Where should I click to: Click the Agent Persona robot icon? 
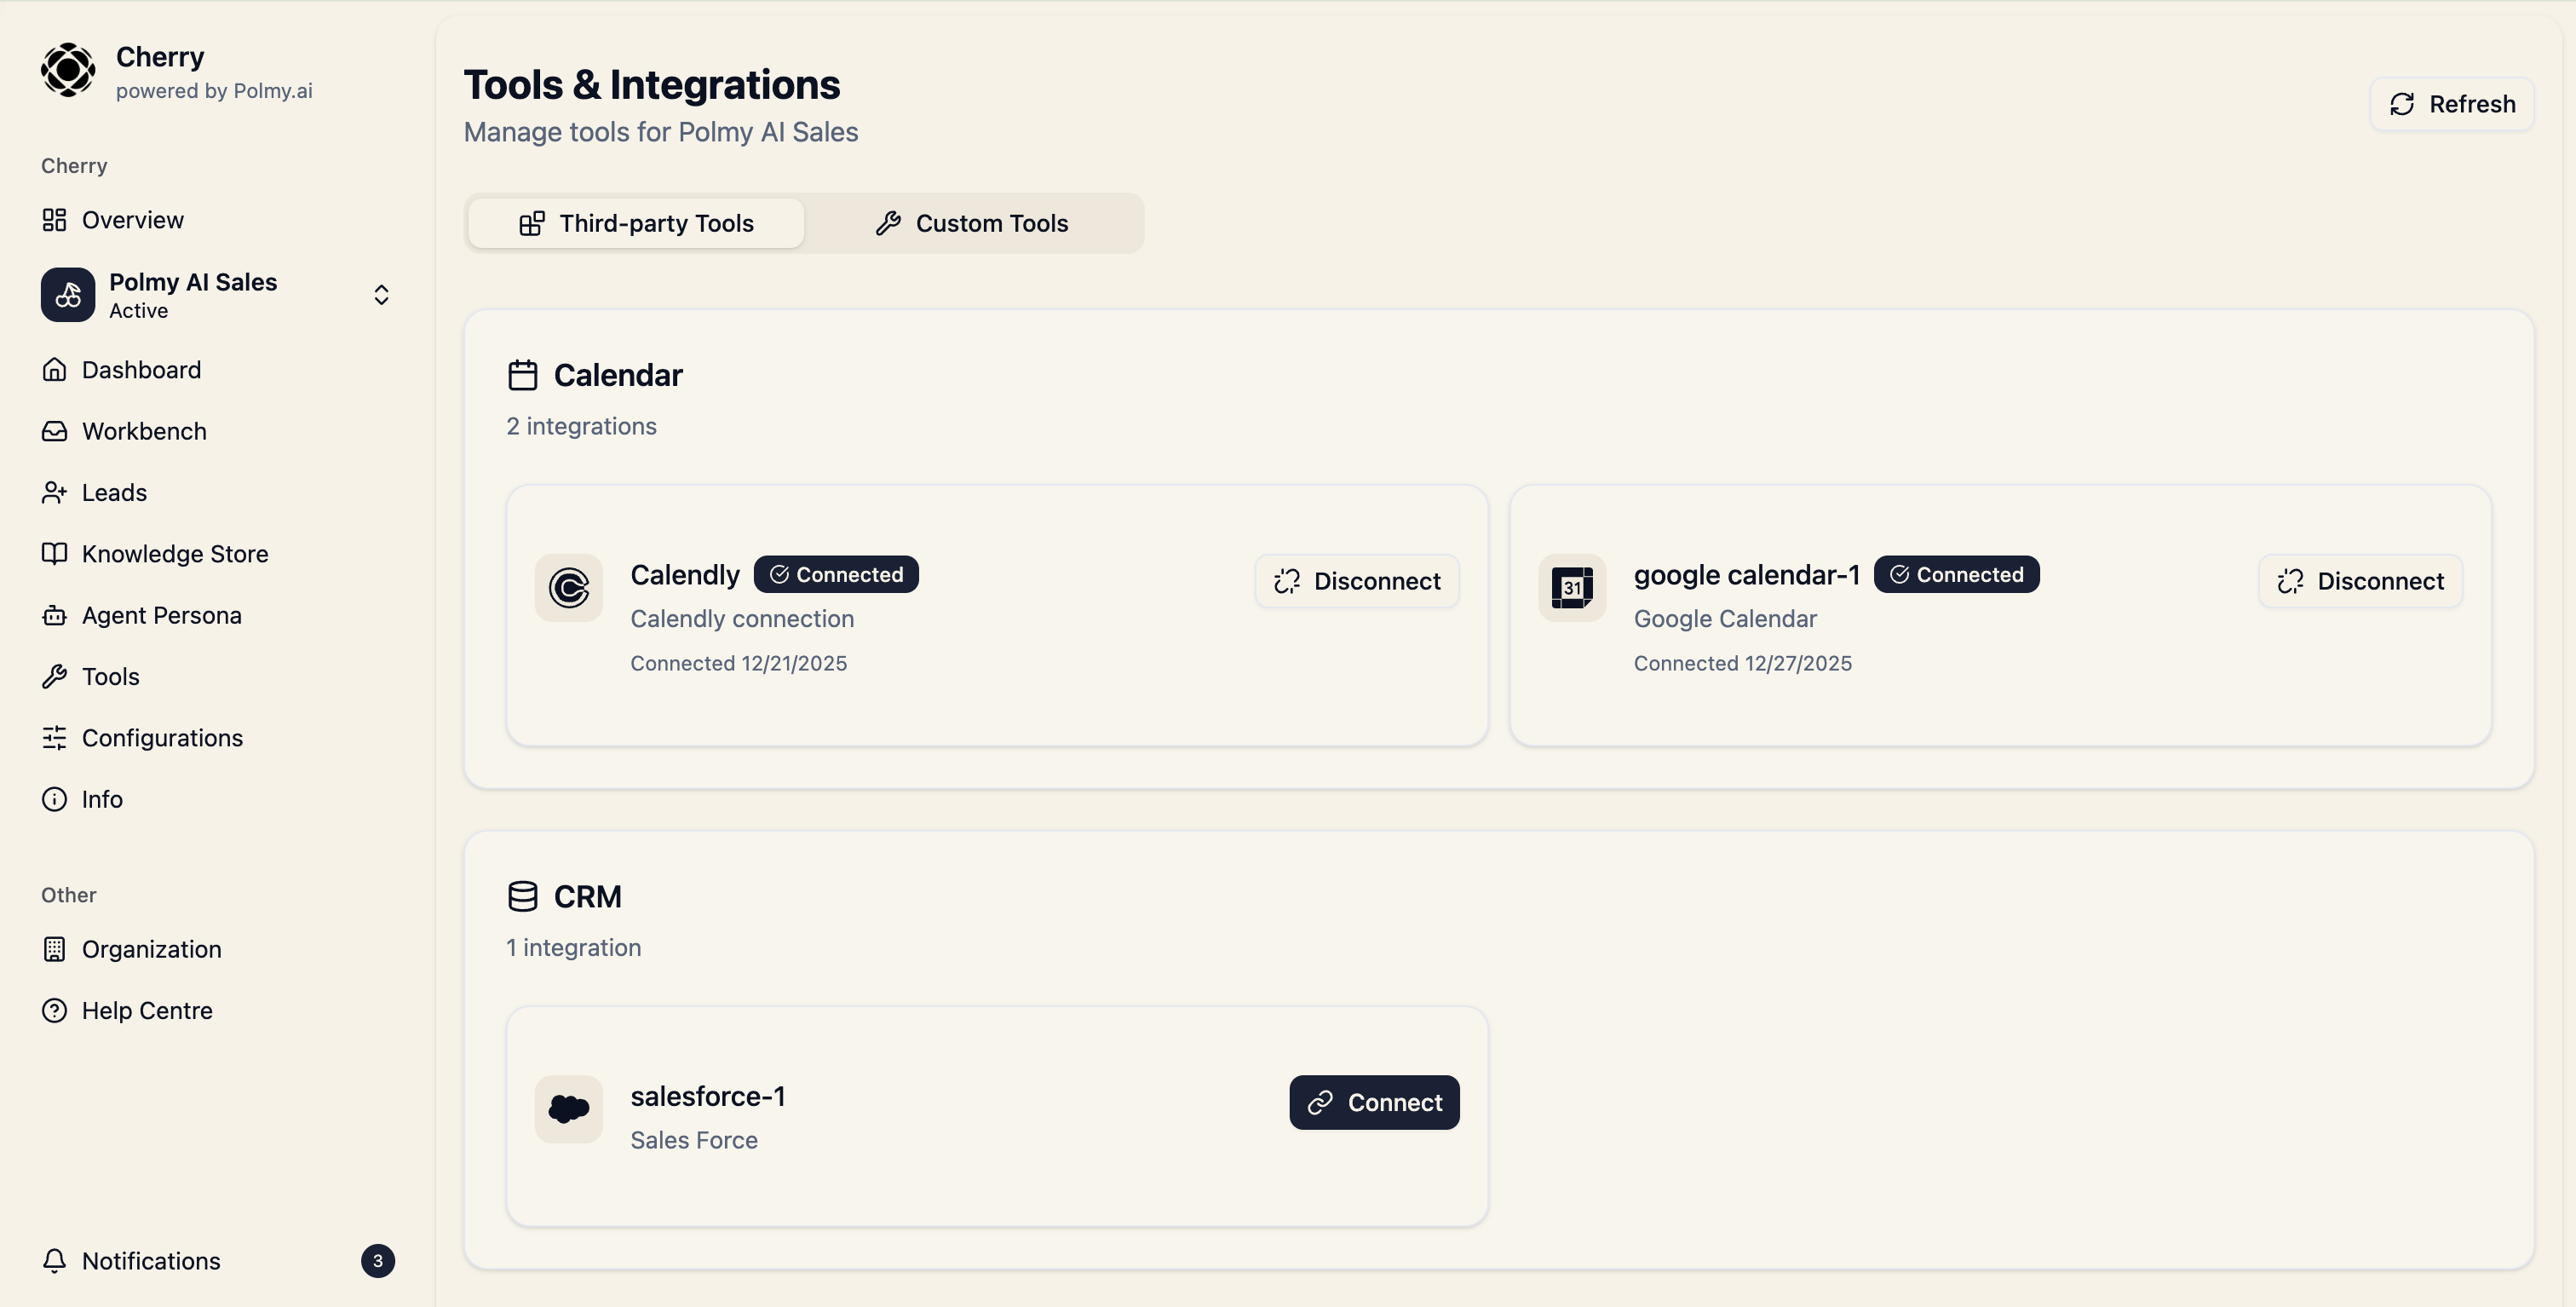coord(55,616)
